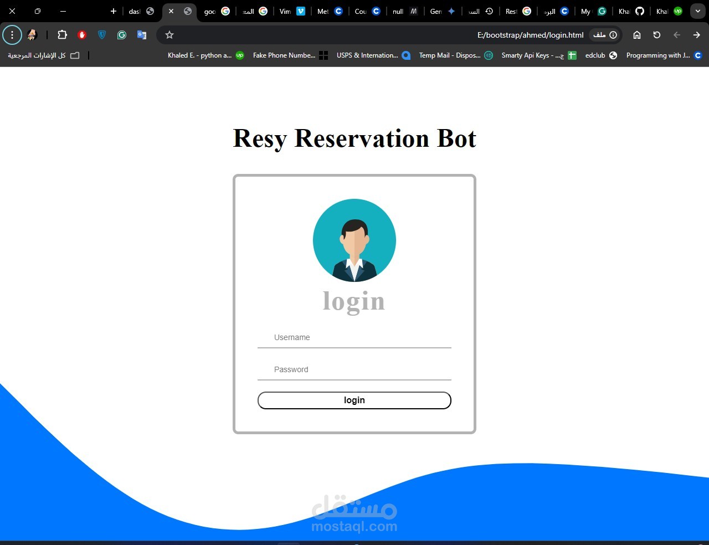Click the red hand ad-blocker extension icon
This screenshot has height=545, width=709.
(x=82, y=35)
